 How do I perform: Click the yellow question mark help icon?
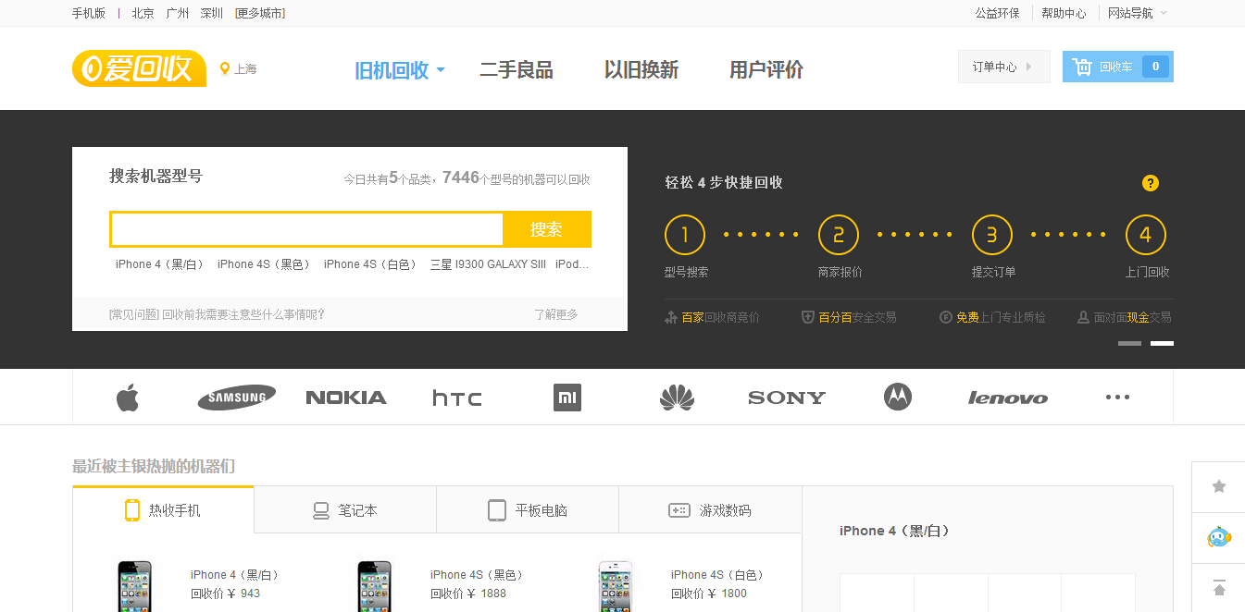[1151, 183]
